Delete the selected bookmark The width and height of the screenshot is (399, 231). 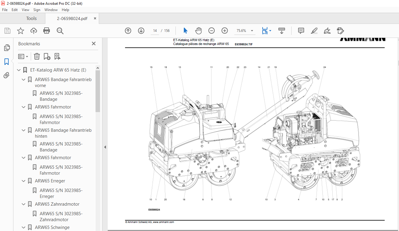coord(37,56)
